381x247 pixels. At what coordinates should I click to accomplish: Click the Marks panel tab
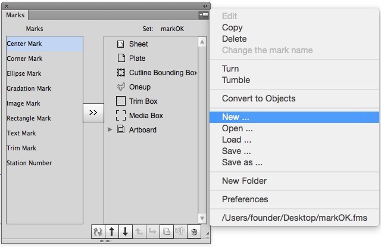pyautogui.click(x=15, y=15)
